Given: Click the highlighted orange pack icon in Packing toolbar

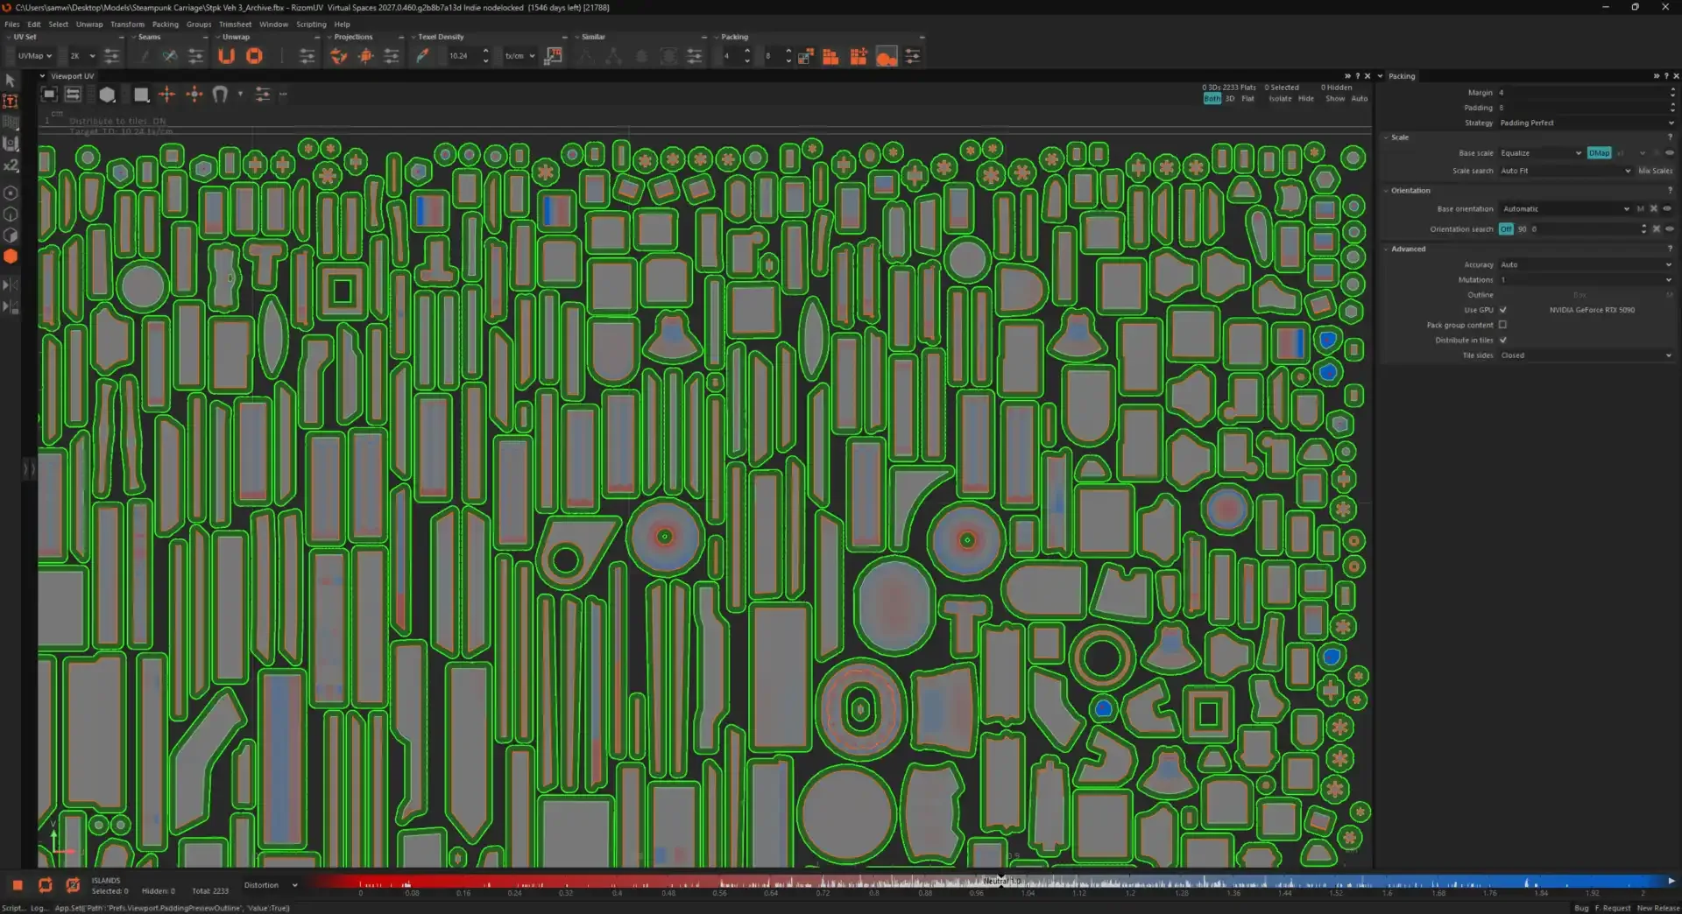Looking at the screenshot, I should (x=887, y=56).
